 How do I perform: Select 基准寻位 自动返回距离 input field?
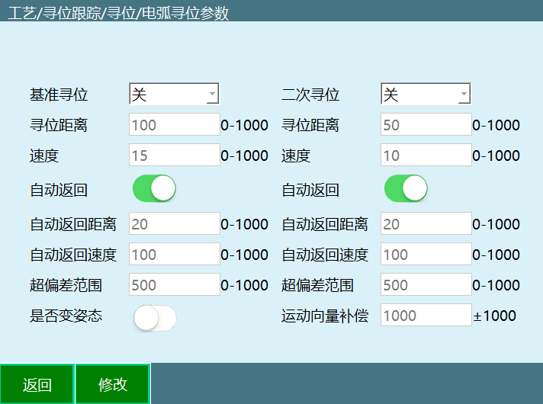click(175, 224)
